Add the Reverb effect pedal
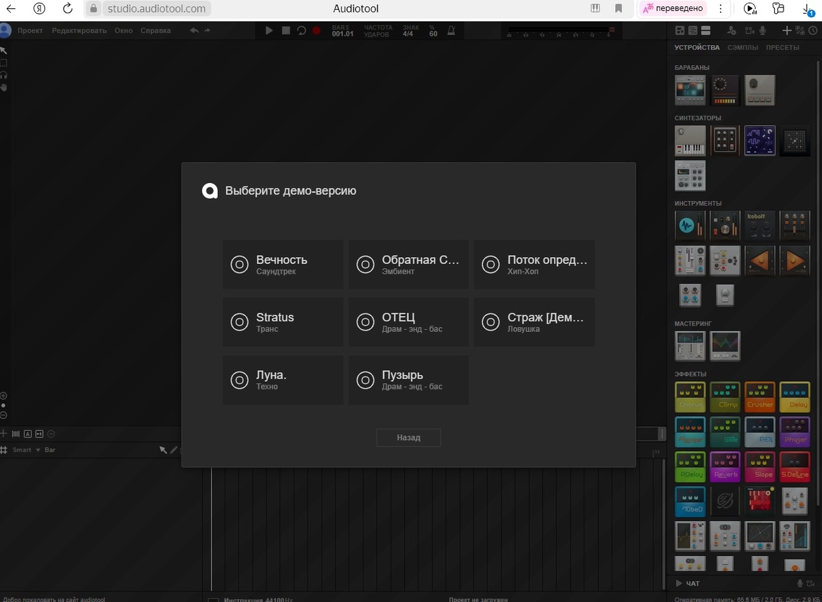Screen dimensions: 822x602 725,467
